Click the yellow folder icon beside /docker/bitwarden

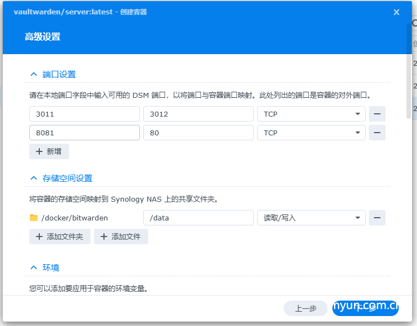coord(34,218)
